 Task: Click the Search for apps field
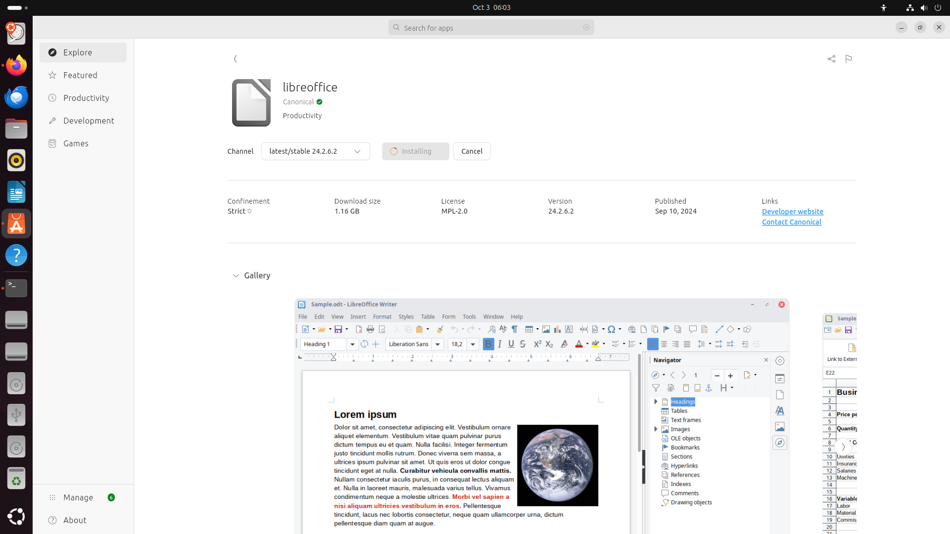[x=491, y=28]
